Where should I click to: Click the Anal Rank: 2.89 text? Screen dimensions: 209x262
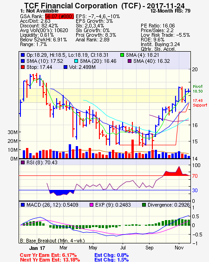tap(92, 40)
